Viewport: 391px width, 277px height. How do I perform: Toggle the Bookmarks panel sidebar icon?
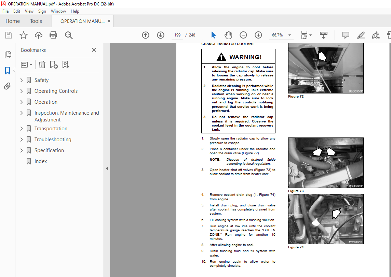[8, 70]
